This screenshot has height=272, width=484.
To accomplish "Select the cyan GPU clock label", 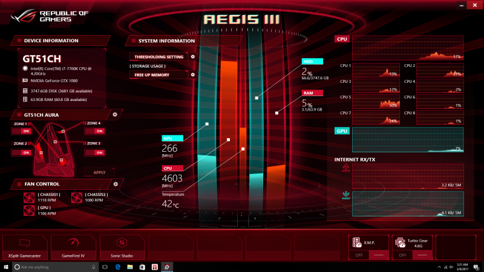I will click(172, 138).
